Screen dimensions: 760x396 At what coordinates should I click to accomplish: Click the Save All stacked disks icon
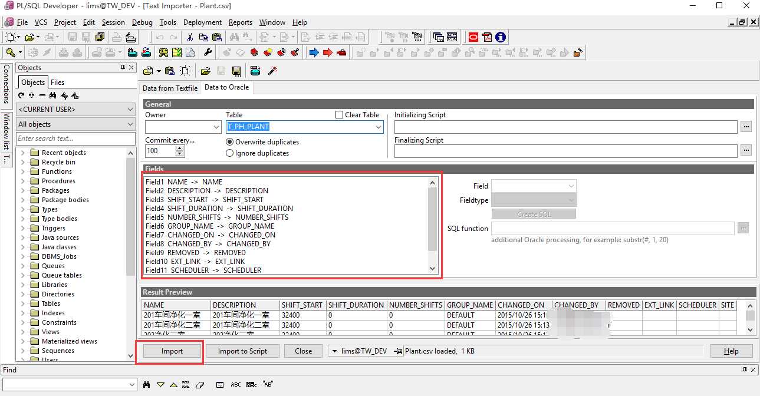[x=100, y=37]
